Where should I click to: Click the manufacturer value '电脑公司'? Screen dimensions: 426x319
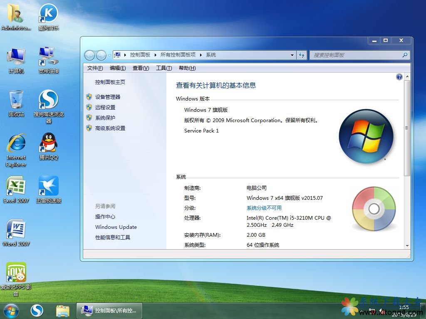256,188
